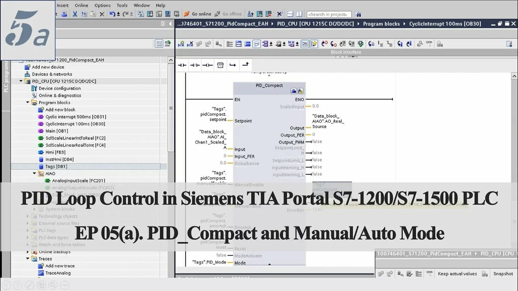Click the Search in project field
The image size is (518, 291).
pos(329,14)
